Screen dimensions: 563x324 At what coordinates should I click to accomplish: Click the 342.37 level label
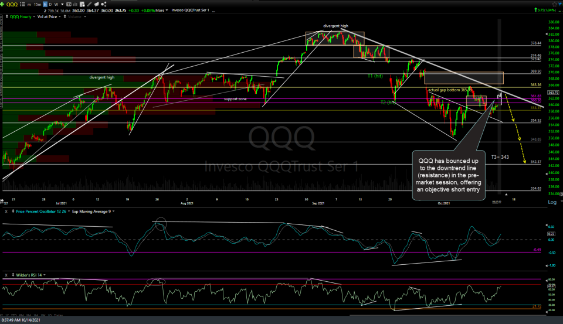[x=535, y=162]
